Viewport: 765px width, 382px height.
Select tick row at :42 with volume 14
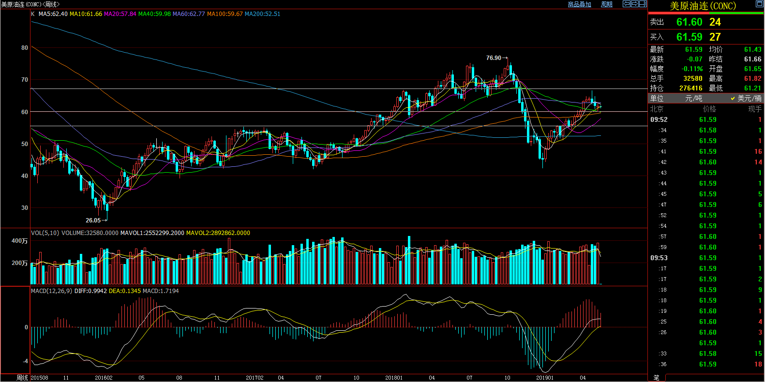[x=706, y=162]
